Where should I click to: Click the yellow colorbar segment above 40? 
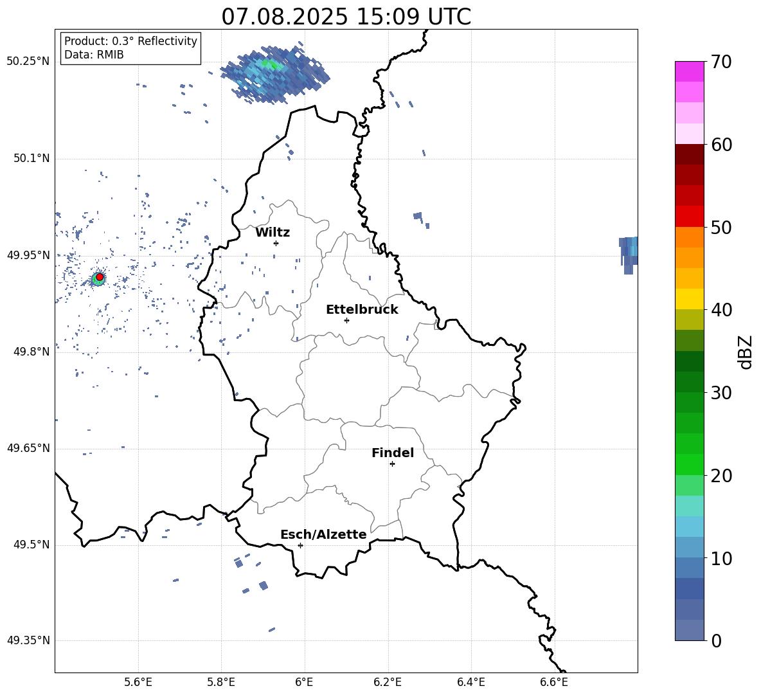coord(689,299)
